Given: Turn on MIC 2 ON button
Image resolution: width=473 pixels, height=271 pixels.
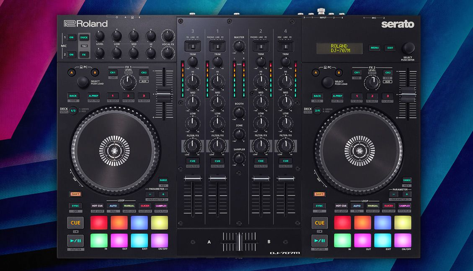Looking at the screenshot, I should [72, 54].
